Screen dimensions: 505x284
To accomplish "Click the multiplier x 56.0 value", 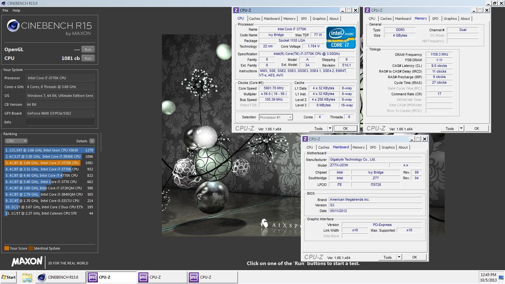I will (274, 94).
